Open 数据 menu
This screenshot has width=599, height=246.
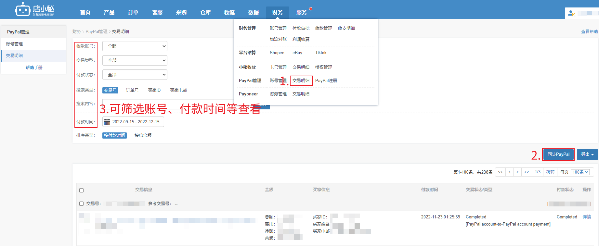[254, 12]
